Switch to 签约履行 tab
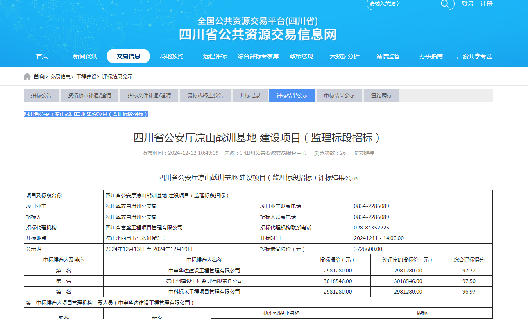The height and width of the screenshot is (319, 528). point(381,95)
